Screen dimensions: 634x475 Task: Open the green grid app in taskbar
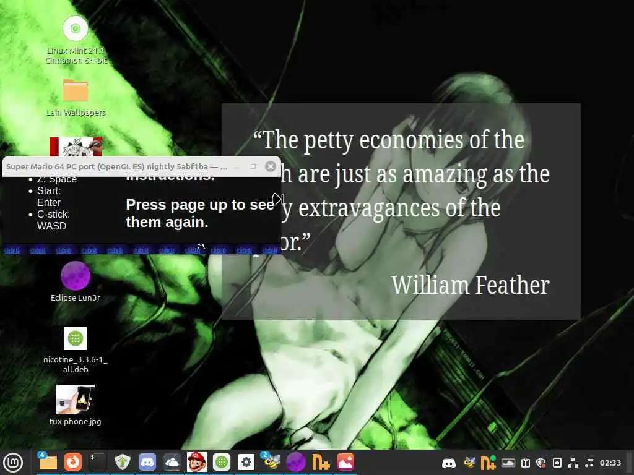tap(222, 462)
